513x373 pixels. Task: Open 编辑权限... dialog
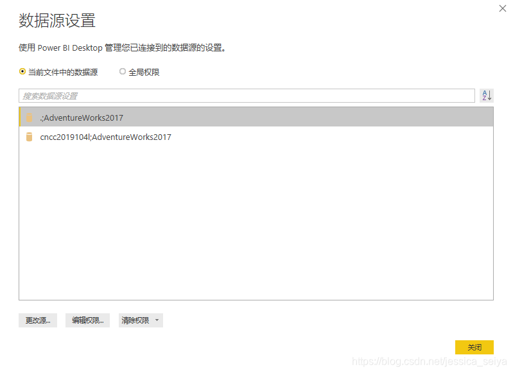pyautogui.click(x=88, y=320)
